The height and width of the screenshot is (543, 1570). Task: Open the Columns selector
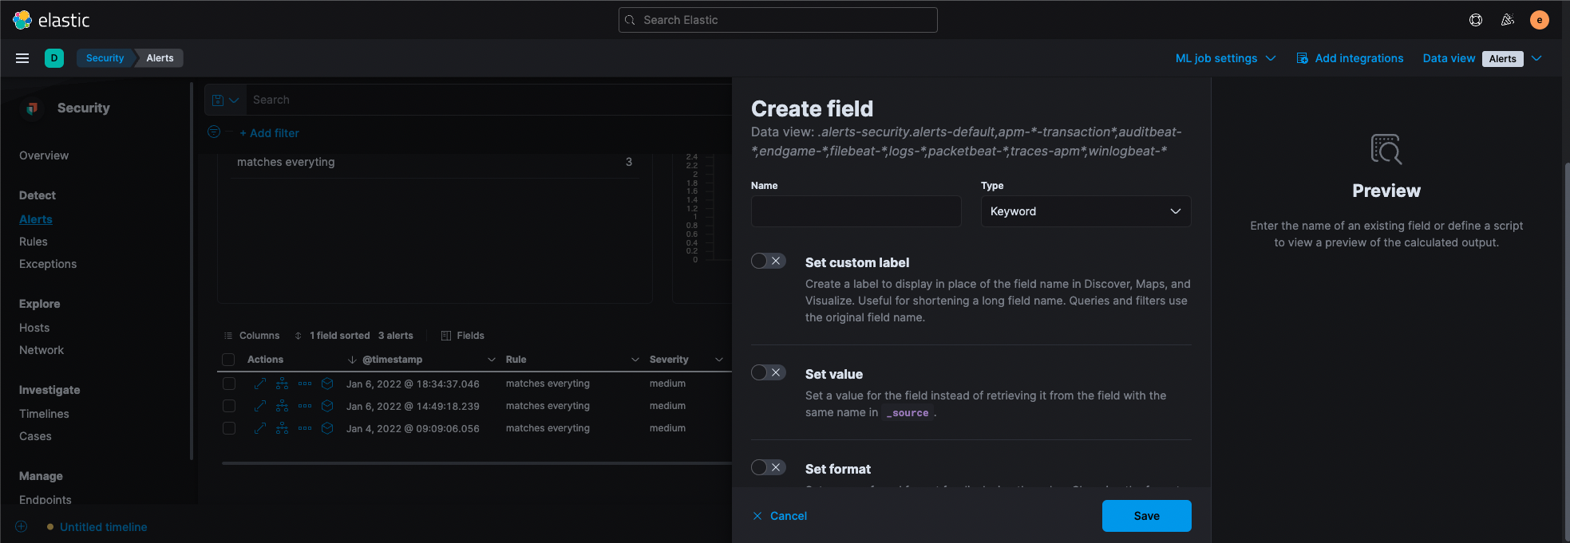tap(251, 336)
